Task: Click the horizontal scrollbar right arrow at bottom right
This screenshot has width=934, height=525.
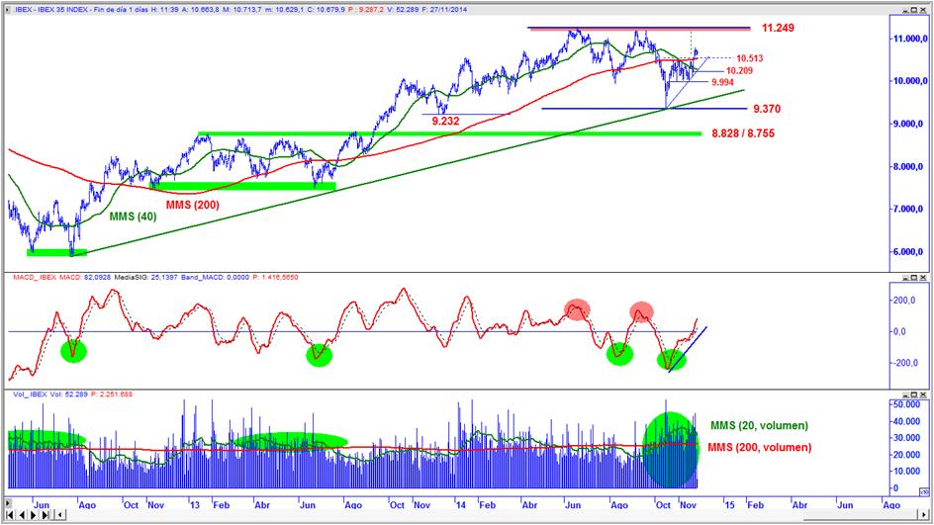Action: (924, 515)
